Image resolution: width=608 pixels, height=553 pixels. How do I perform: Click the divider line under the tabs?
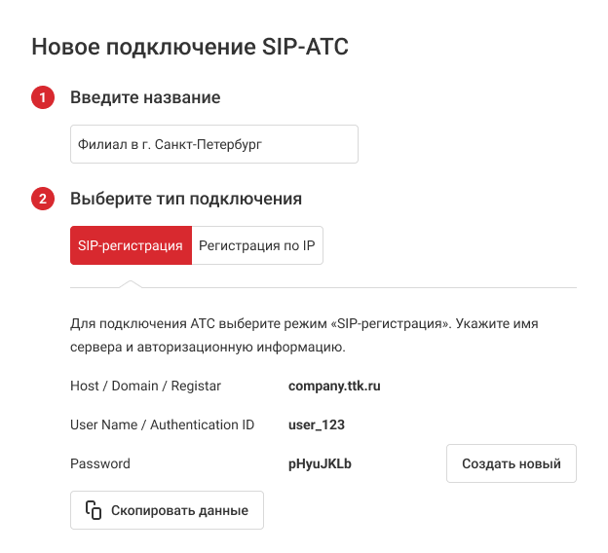click(390, 288)
